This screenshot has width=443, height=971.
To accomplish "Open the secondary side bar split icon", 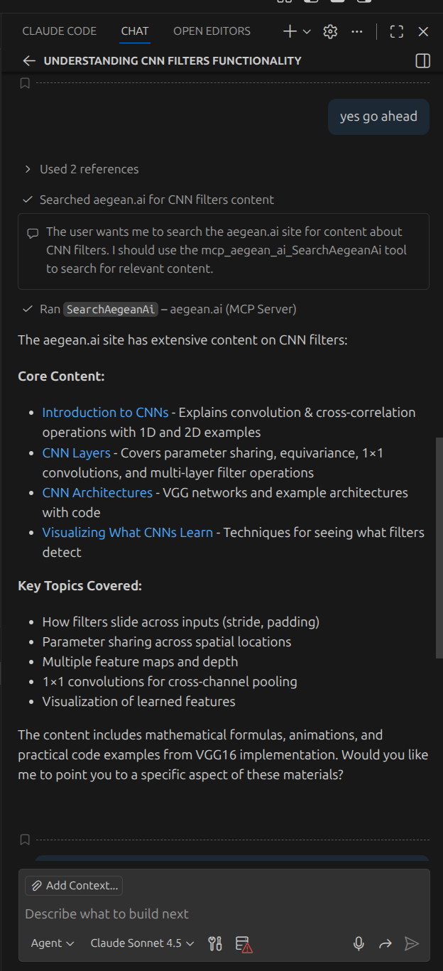I will (422, 60).
